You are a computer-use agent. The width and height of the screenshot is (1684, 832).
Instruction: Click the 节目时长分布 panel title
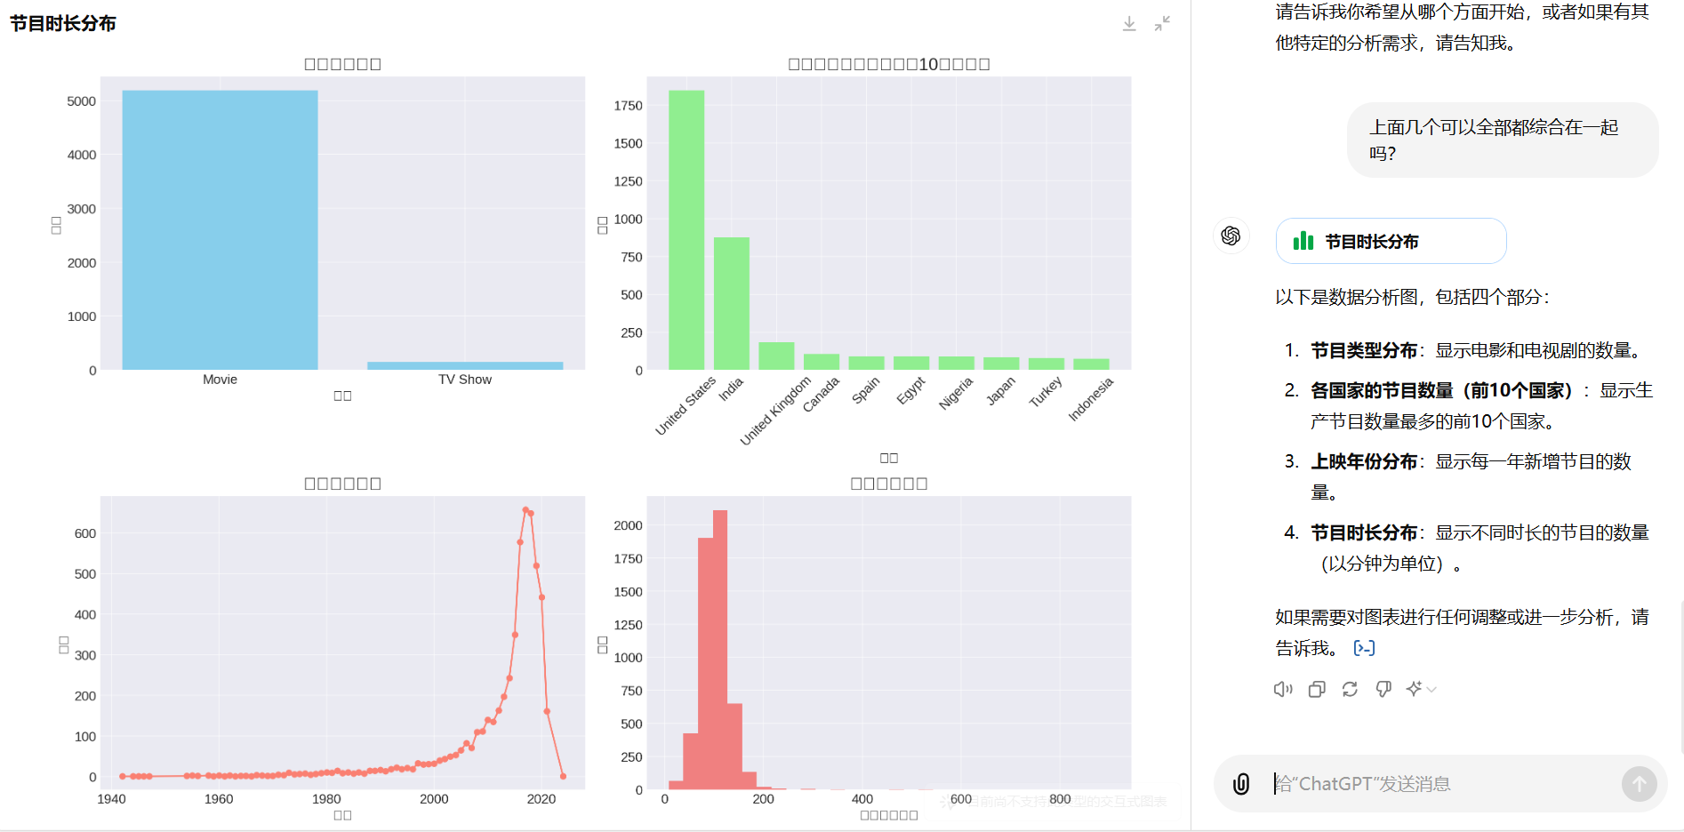[x=63, y=23]
